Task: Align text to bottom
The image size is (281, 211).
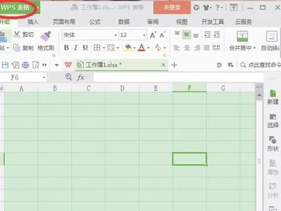Action: click(x=196, y=35)
